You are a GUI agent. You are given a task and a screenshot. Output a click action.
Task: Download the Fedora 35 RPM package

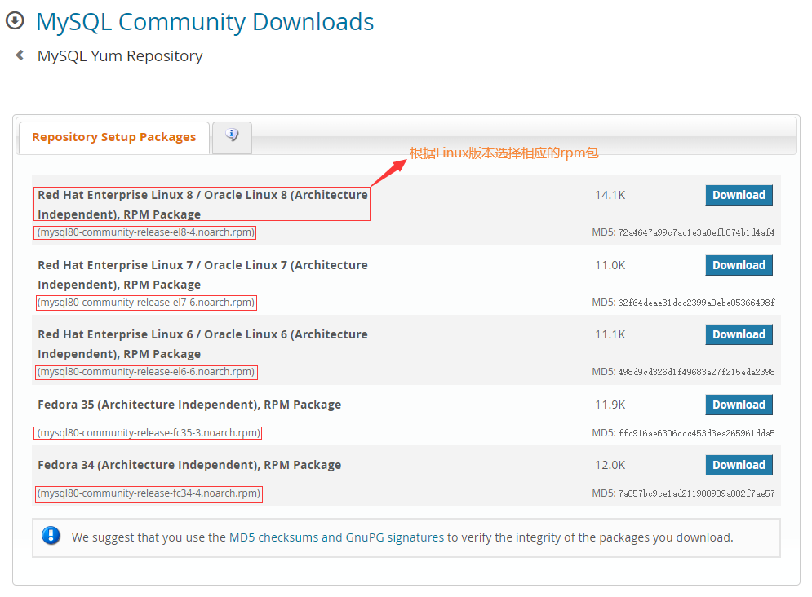(x=739, y=404)
